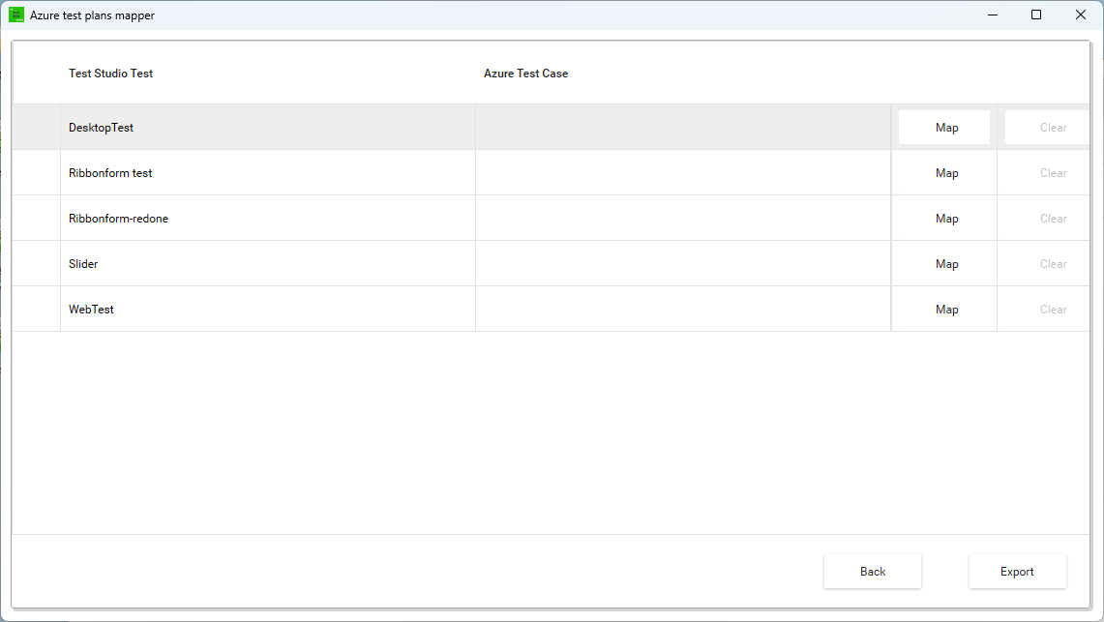
Task: Click Clear button for DesktopTest row
Action: (x=1048, y=128)
